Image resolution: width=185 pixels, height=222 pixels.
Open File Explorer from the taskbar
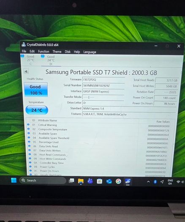coord(81,181)
